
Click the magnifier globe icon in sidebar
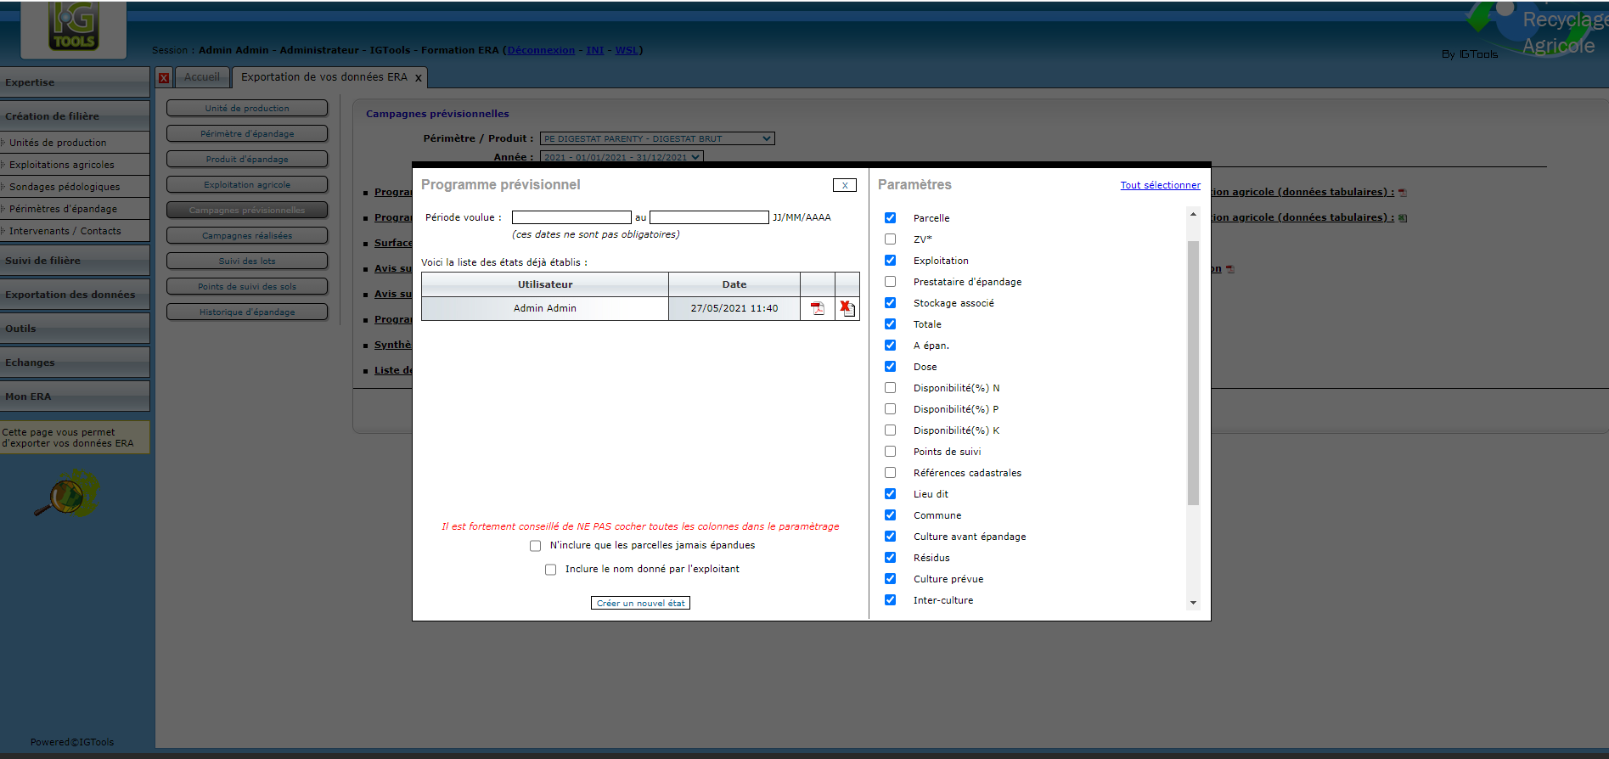pos(66,493)
